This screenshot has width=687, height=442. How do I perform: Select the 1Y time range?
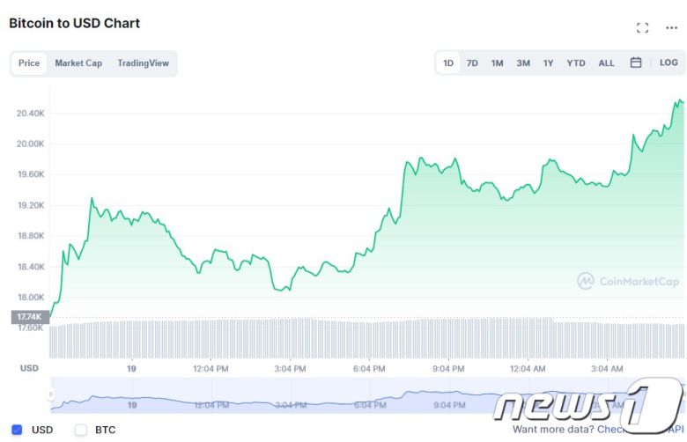pyautogui.click(x=549, y=63)
